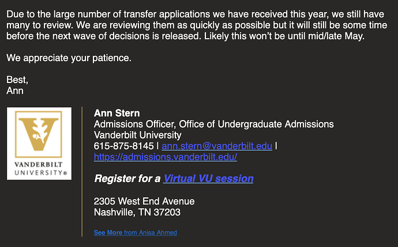Click the "from Anisa Ahmed" text

[151, 233]
